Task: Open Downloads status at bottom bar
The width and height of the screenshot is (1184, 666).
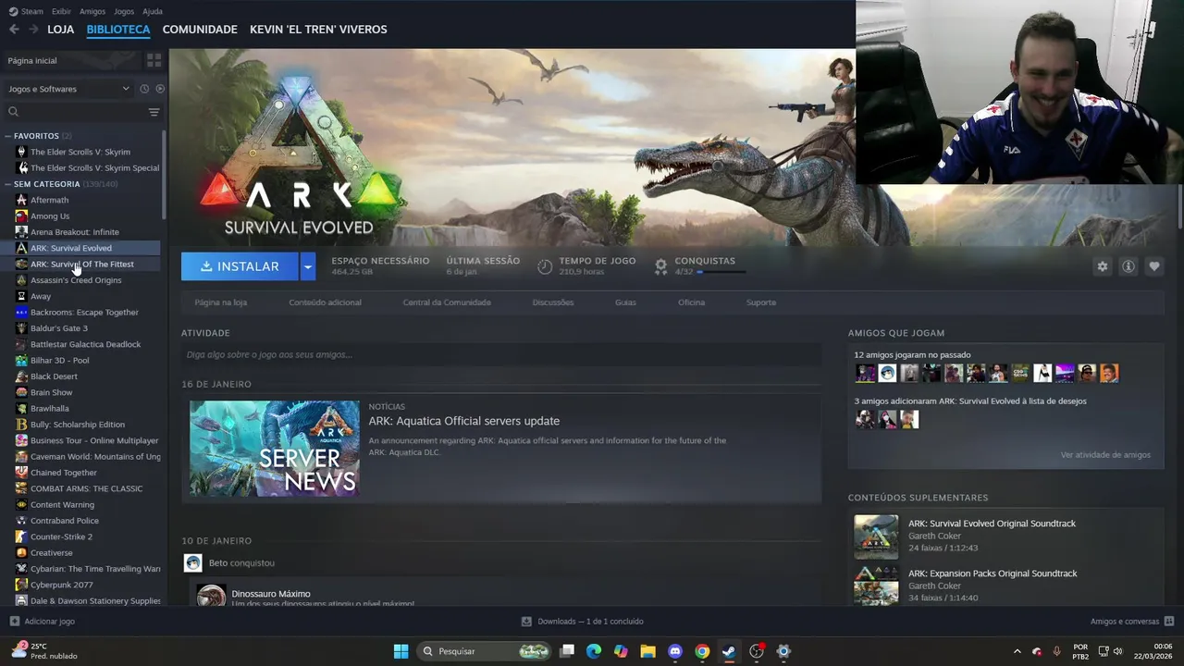Action: (583, 622)
